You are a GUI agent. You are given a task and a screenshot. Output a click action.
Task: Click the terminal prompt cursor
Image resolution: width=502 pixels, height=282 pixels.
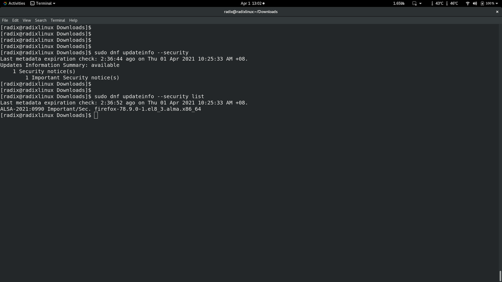(x=96, y=116)
